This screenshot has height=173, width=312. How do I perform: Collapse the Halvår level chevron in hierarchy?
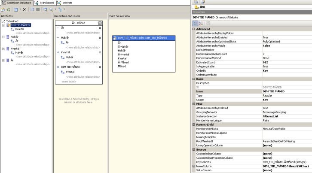[100, 38]
